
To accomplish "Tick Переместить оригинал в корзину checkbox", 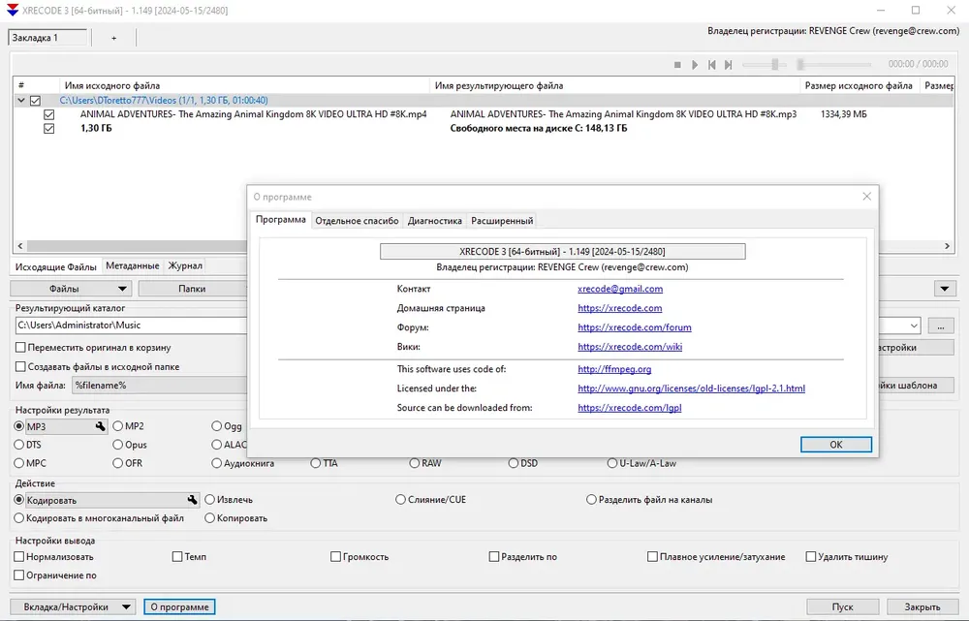I will pyautogui.click(x=20, y=348).
